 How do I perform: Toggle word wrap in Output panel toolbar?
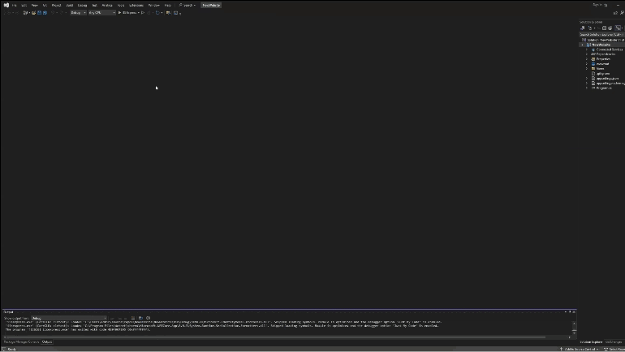tap(140, 318)
